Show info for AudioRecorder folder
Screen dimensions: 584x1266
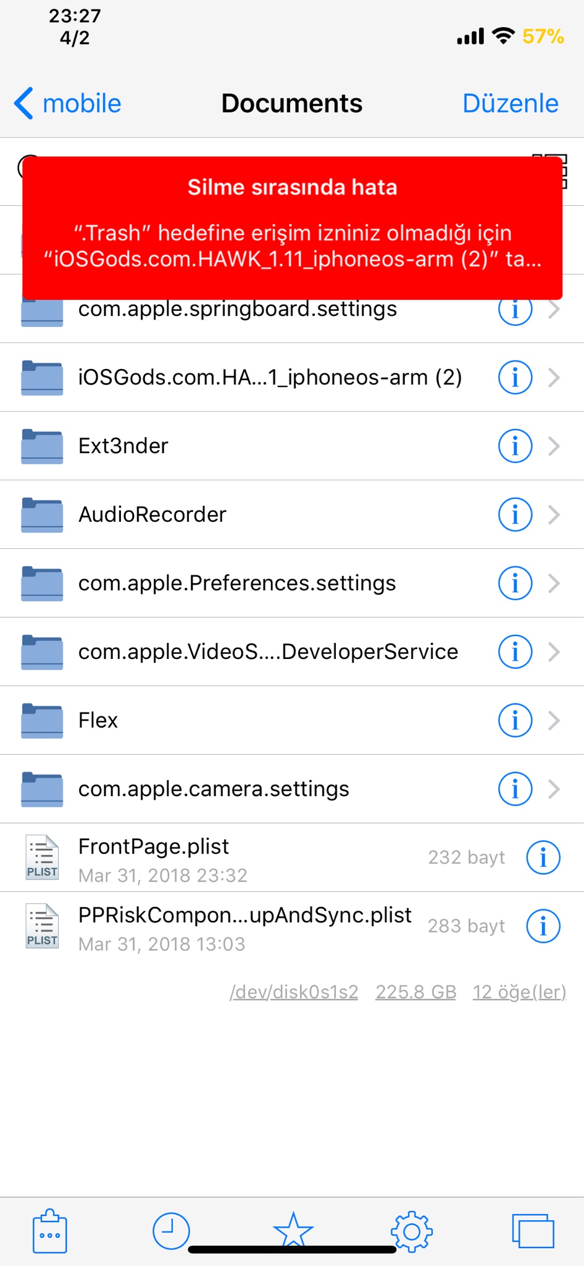coord(515,514)
